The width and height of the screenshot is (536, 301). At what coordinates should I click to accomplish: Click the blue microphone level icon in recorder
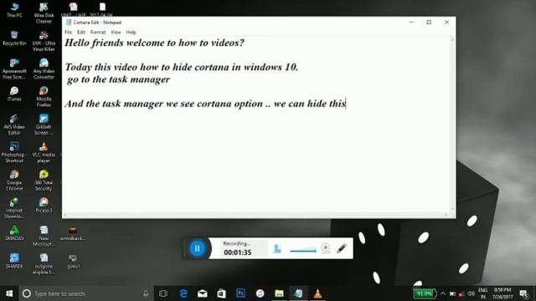277,248
